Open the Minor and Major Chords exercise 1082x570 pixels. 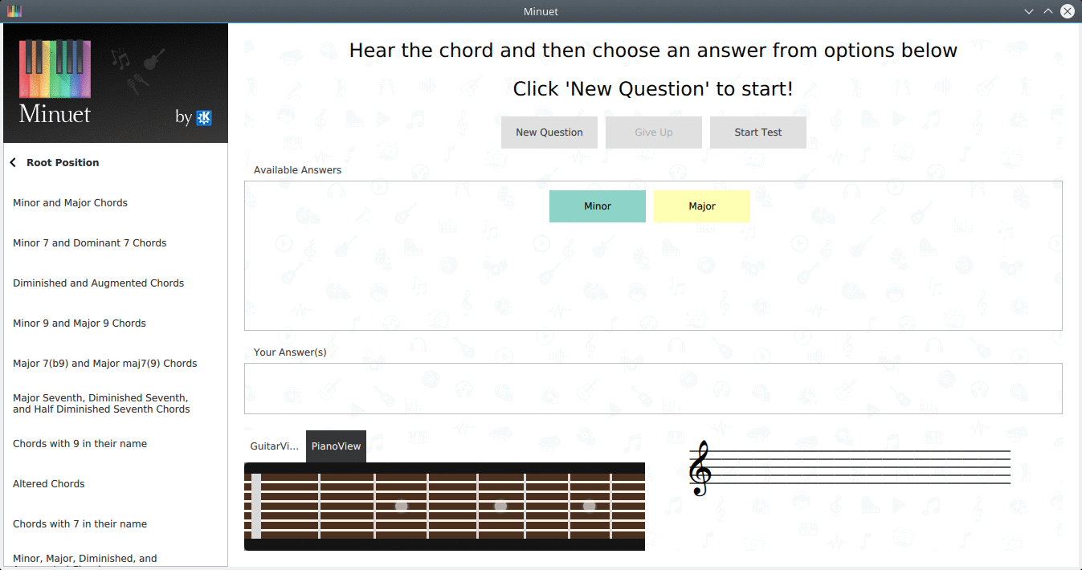(x=70, y=203)
